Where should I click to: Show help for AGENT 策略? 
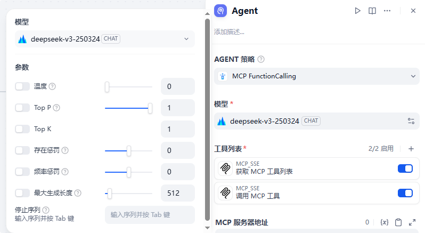tap(261, 59)
